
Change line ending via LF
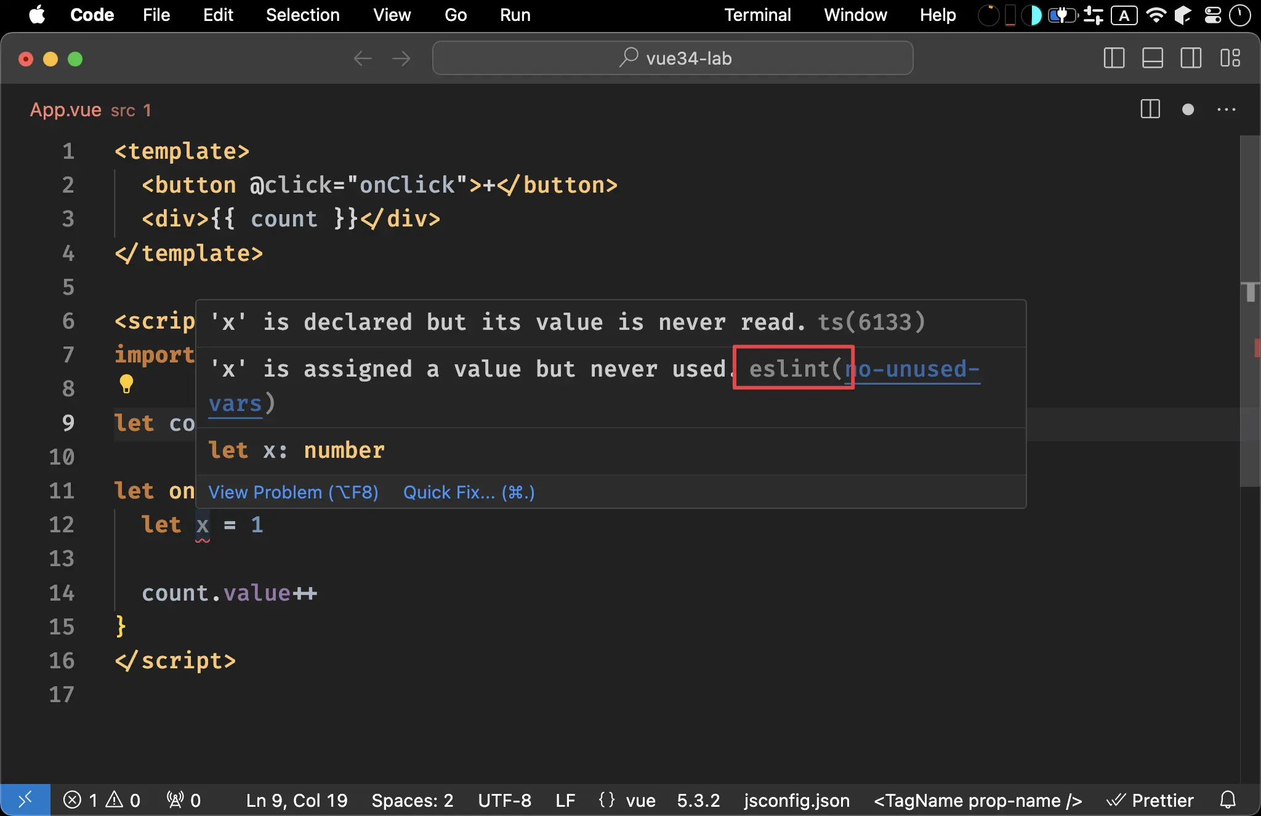pyautogui.click(x=565, y=800)
